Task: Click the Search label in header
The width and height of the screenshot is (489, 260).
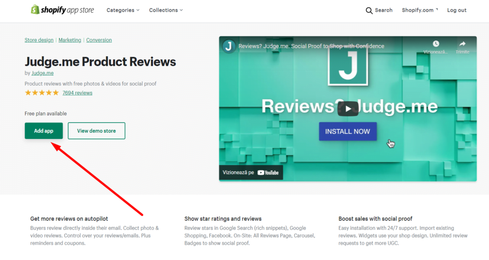Action: pos(383,10)
